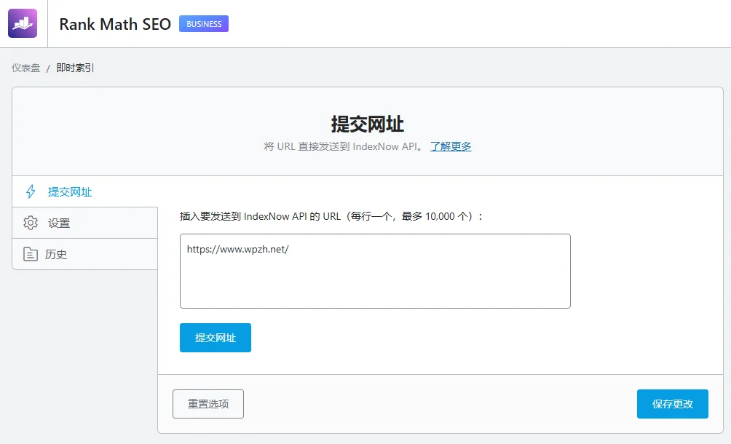Viewport: 731px width, 444px height.
Task: Click 保存更改 to save changes
Action: [671, 404]
